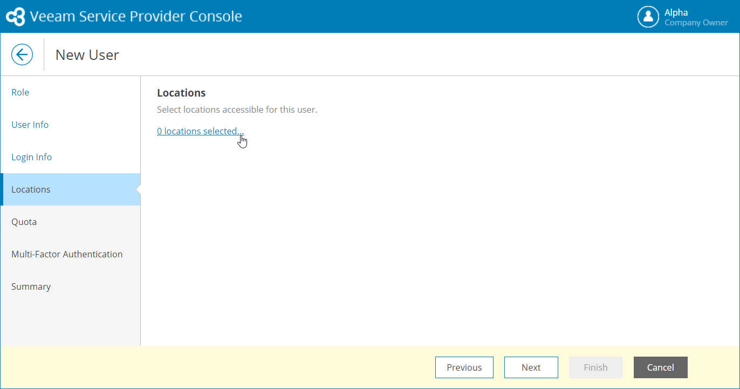The image size is (740, 389).
Task: Go to the Quota step
Action: pyautogui.click(x=24, y=222)
